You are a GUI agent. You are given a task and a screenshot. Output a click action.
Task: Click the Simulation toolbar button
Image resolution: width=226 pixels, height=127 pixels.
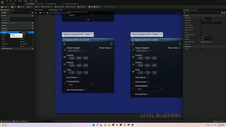[x=82, y=7]
